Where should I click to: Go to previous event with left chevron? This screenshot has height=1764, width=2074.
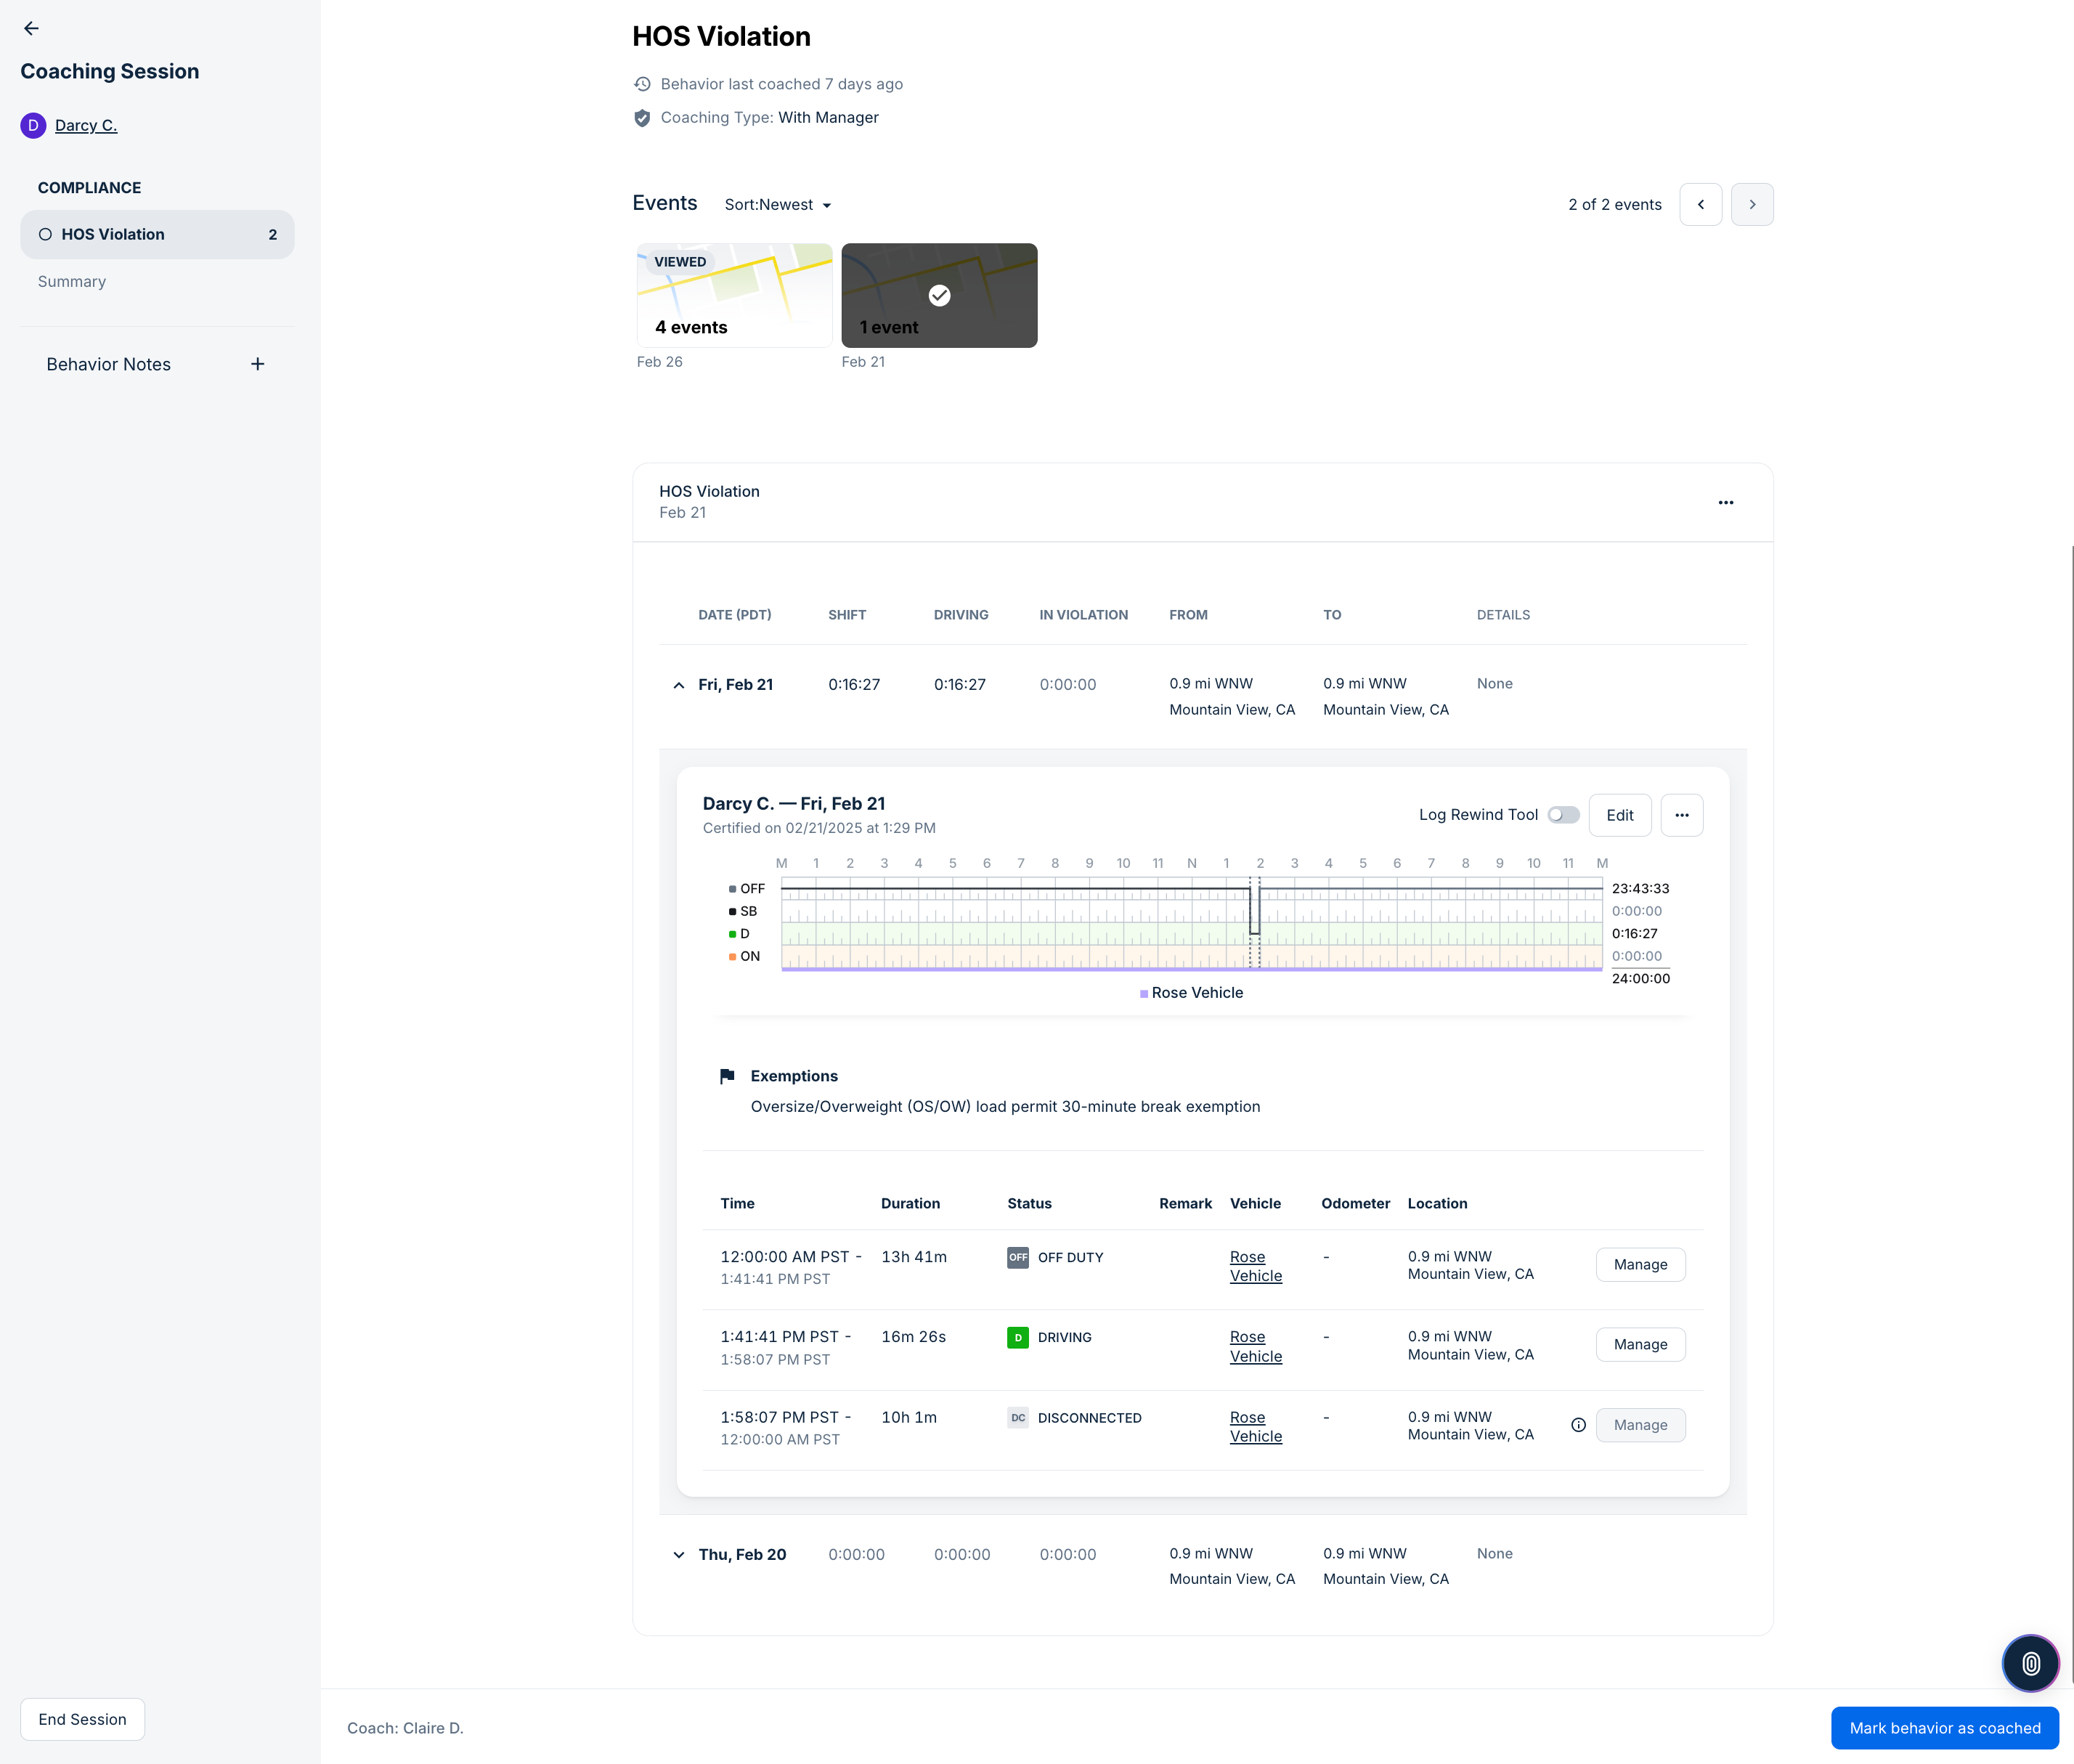pyautogui.click(x=1700, y=204)
